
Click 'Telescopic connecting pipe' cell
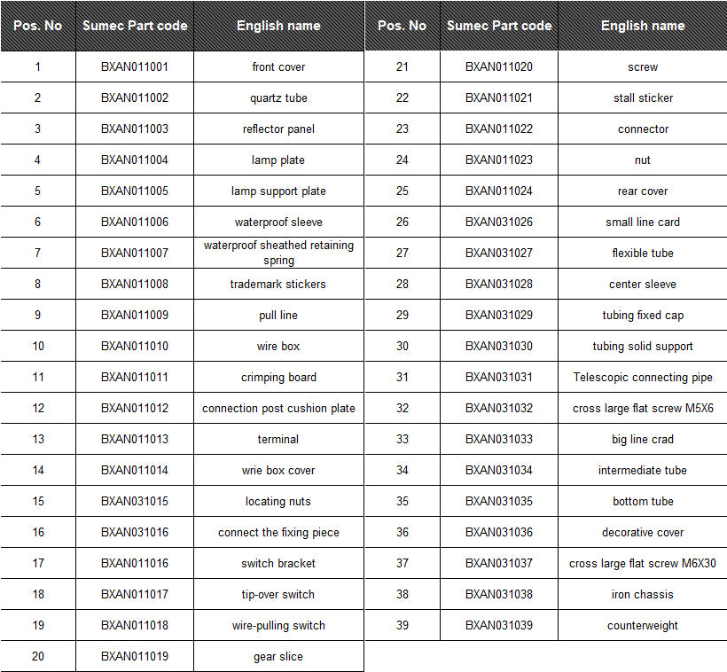(643, 377)
